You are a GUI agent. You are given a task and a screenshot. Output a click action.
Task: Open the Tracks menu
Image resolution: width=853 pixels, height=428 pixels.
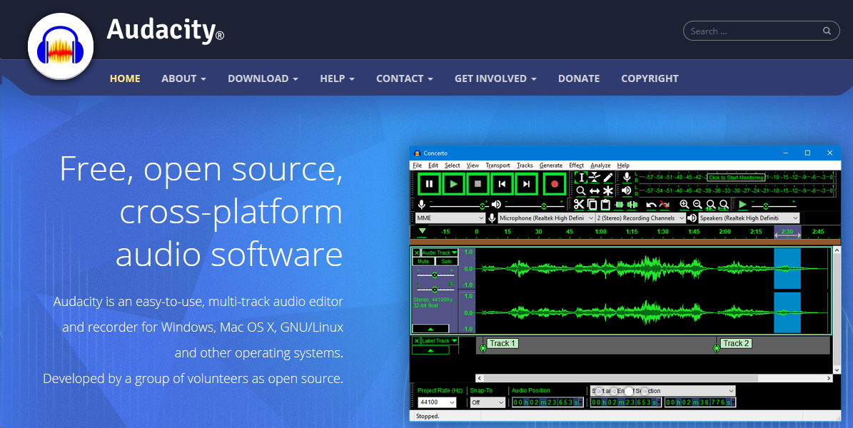(x=525, y=165)
